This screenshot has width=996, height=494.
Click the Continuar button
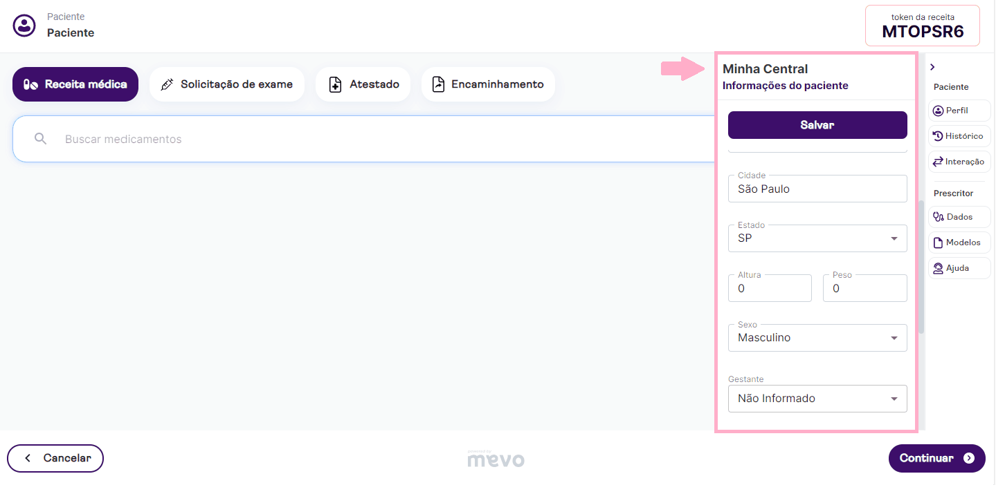tap(936, 458)
